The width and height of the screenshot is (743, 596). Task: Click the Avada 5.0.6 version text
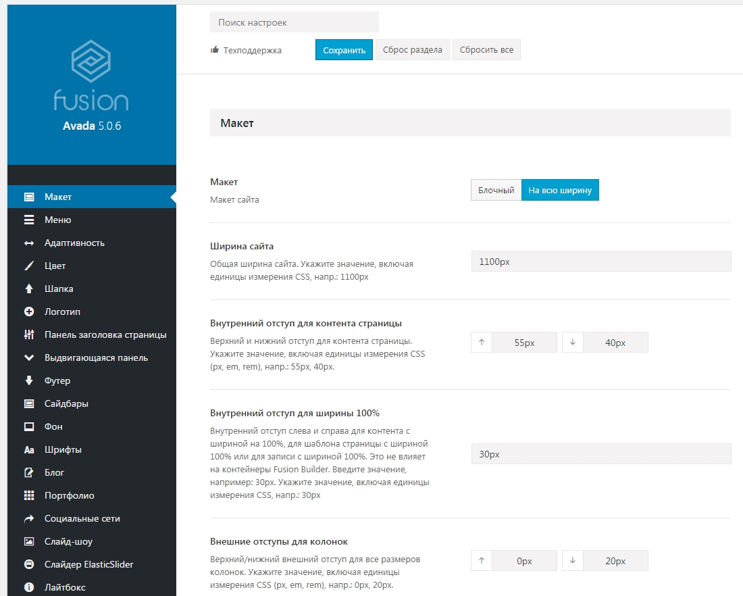[92, 126]
